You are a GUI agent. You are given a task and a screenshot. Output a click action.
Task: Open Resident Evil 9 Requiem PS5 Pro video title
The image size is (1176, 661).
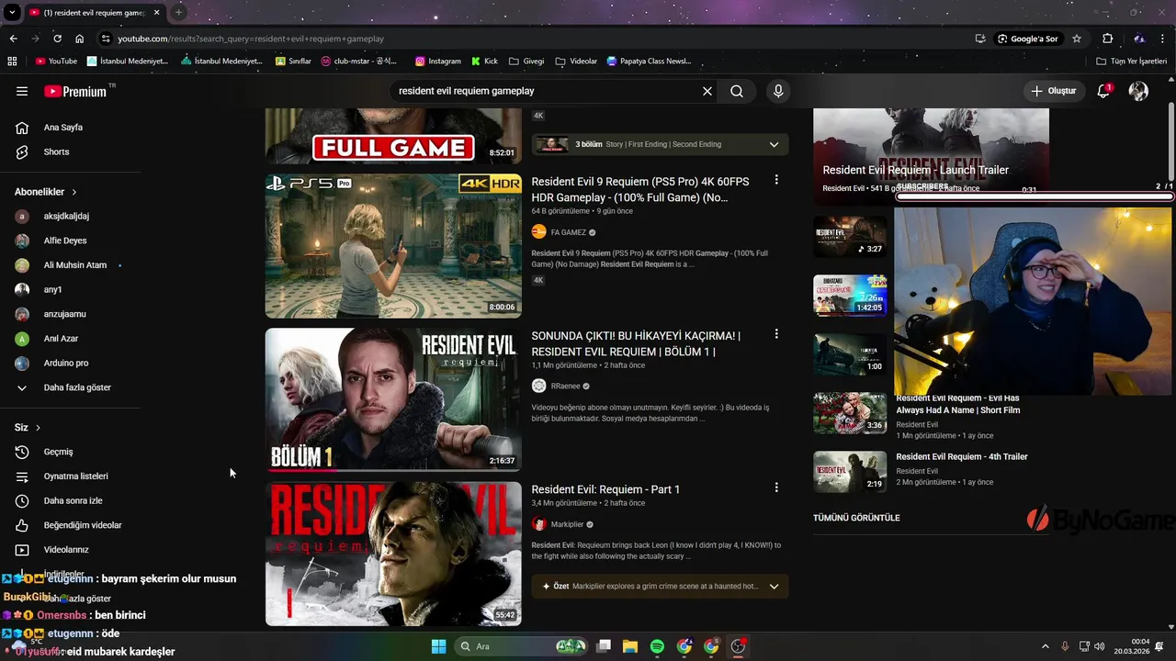click(640, 189)
